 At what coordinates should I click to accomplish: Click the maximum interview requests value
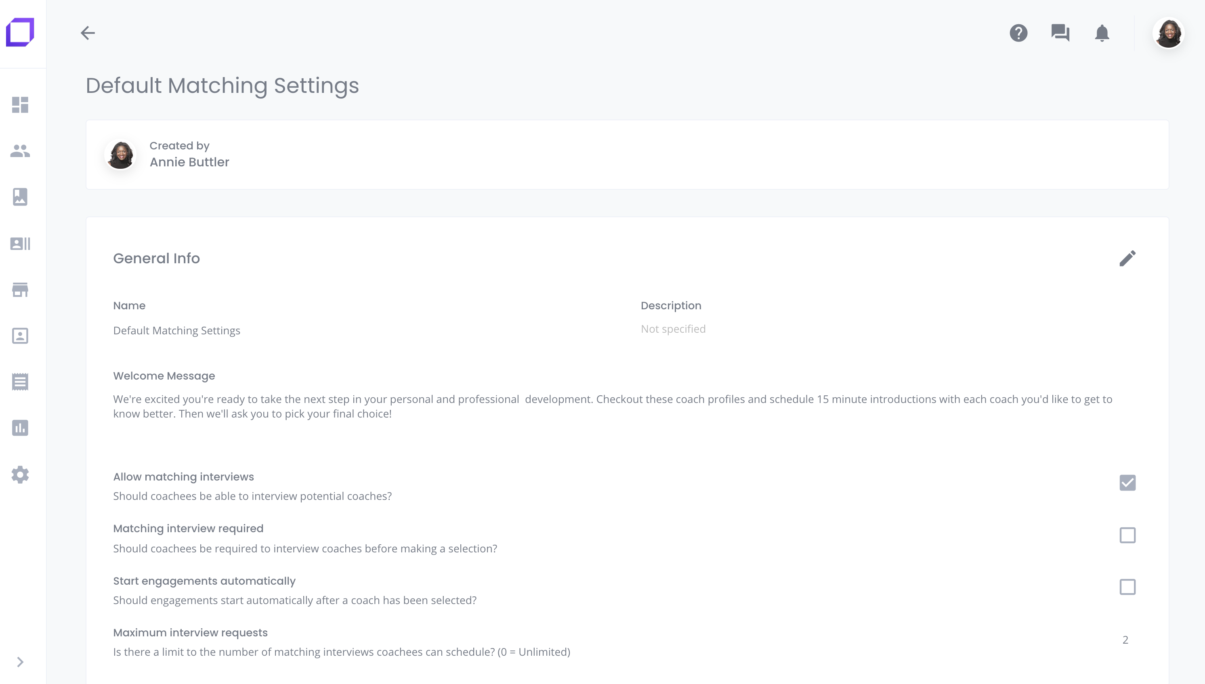[1125, 640]
